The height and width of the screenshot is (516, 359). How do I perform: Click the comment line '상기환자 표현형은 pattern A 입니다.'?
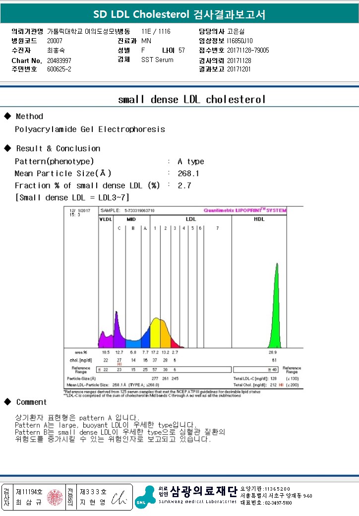point(77,418)
